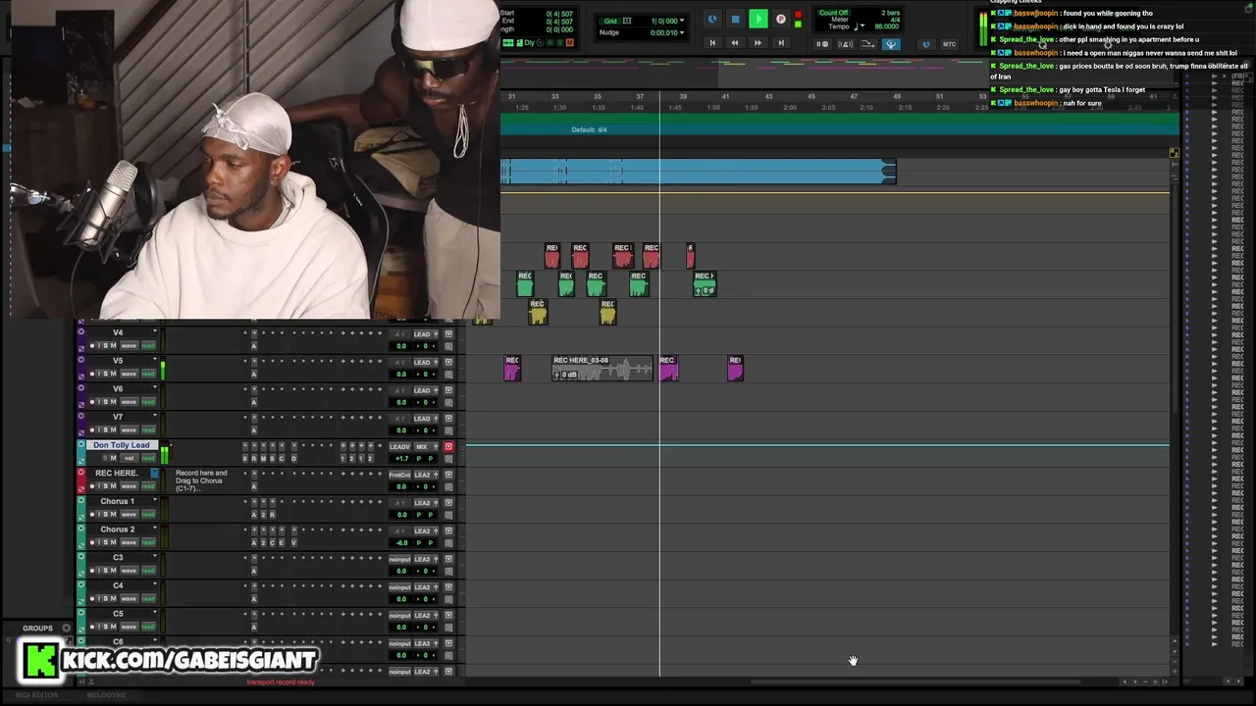Select the gray REC HERE_03-08 clip

coord(602,368)
